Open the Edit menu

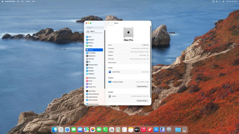(18, 1)
